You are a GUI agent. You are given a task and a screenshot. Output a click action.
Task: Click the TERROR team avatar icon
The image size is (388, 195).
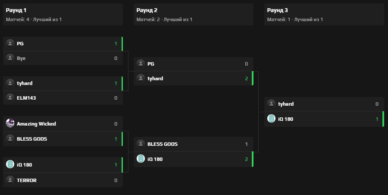pyautogui.click(x=10, y=180)
